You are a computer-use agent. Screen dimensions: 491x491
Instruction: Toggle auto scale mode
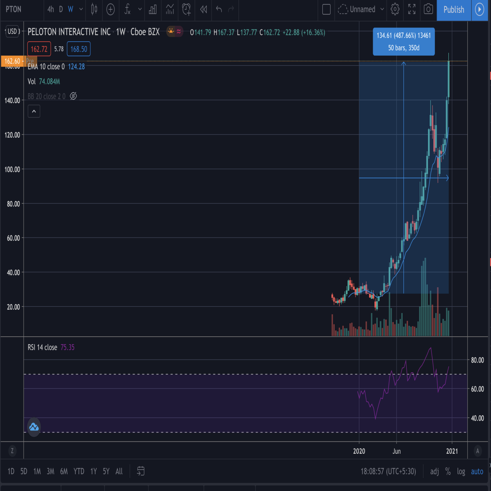(477, 471)
